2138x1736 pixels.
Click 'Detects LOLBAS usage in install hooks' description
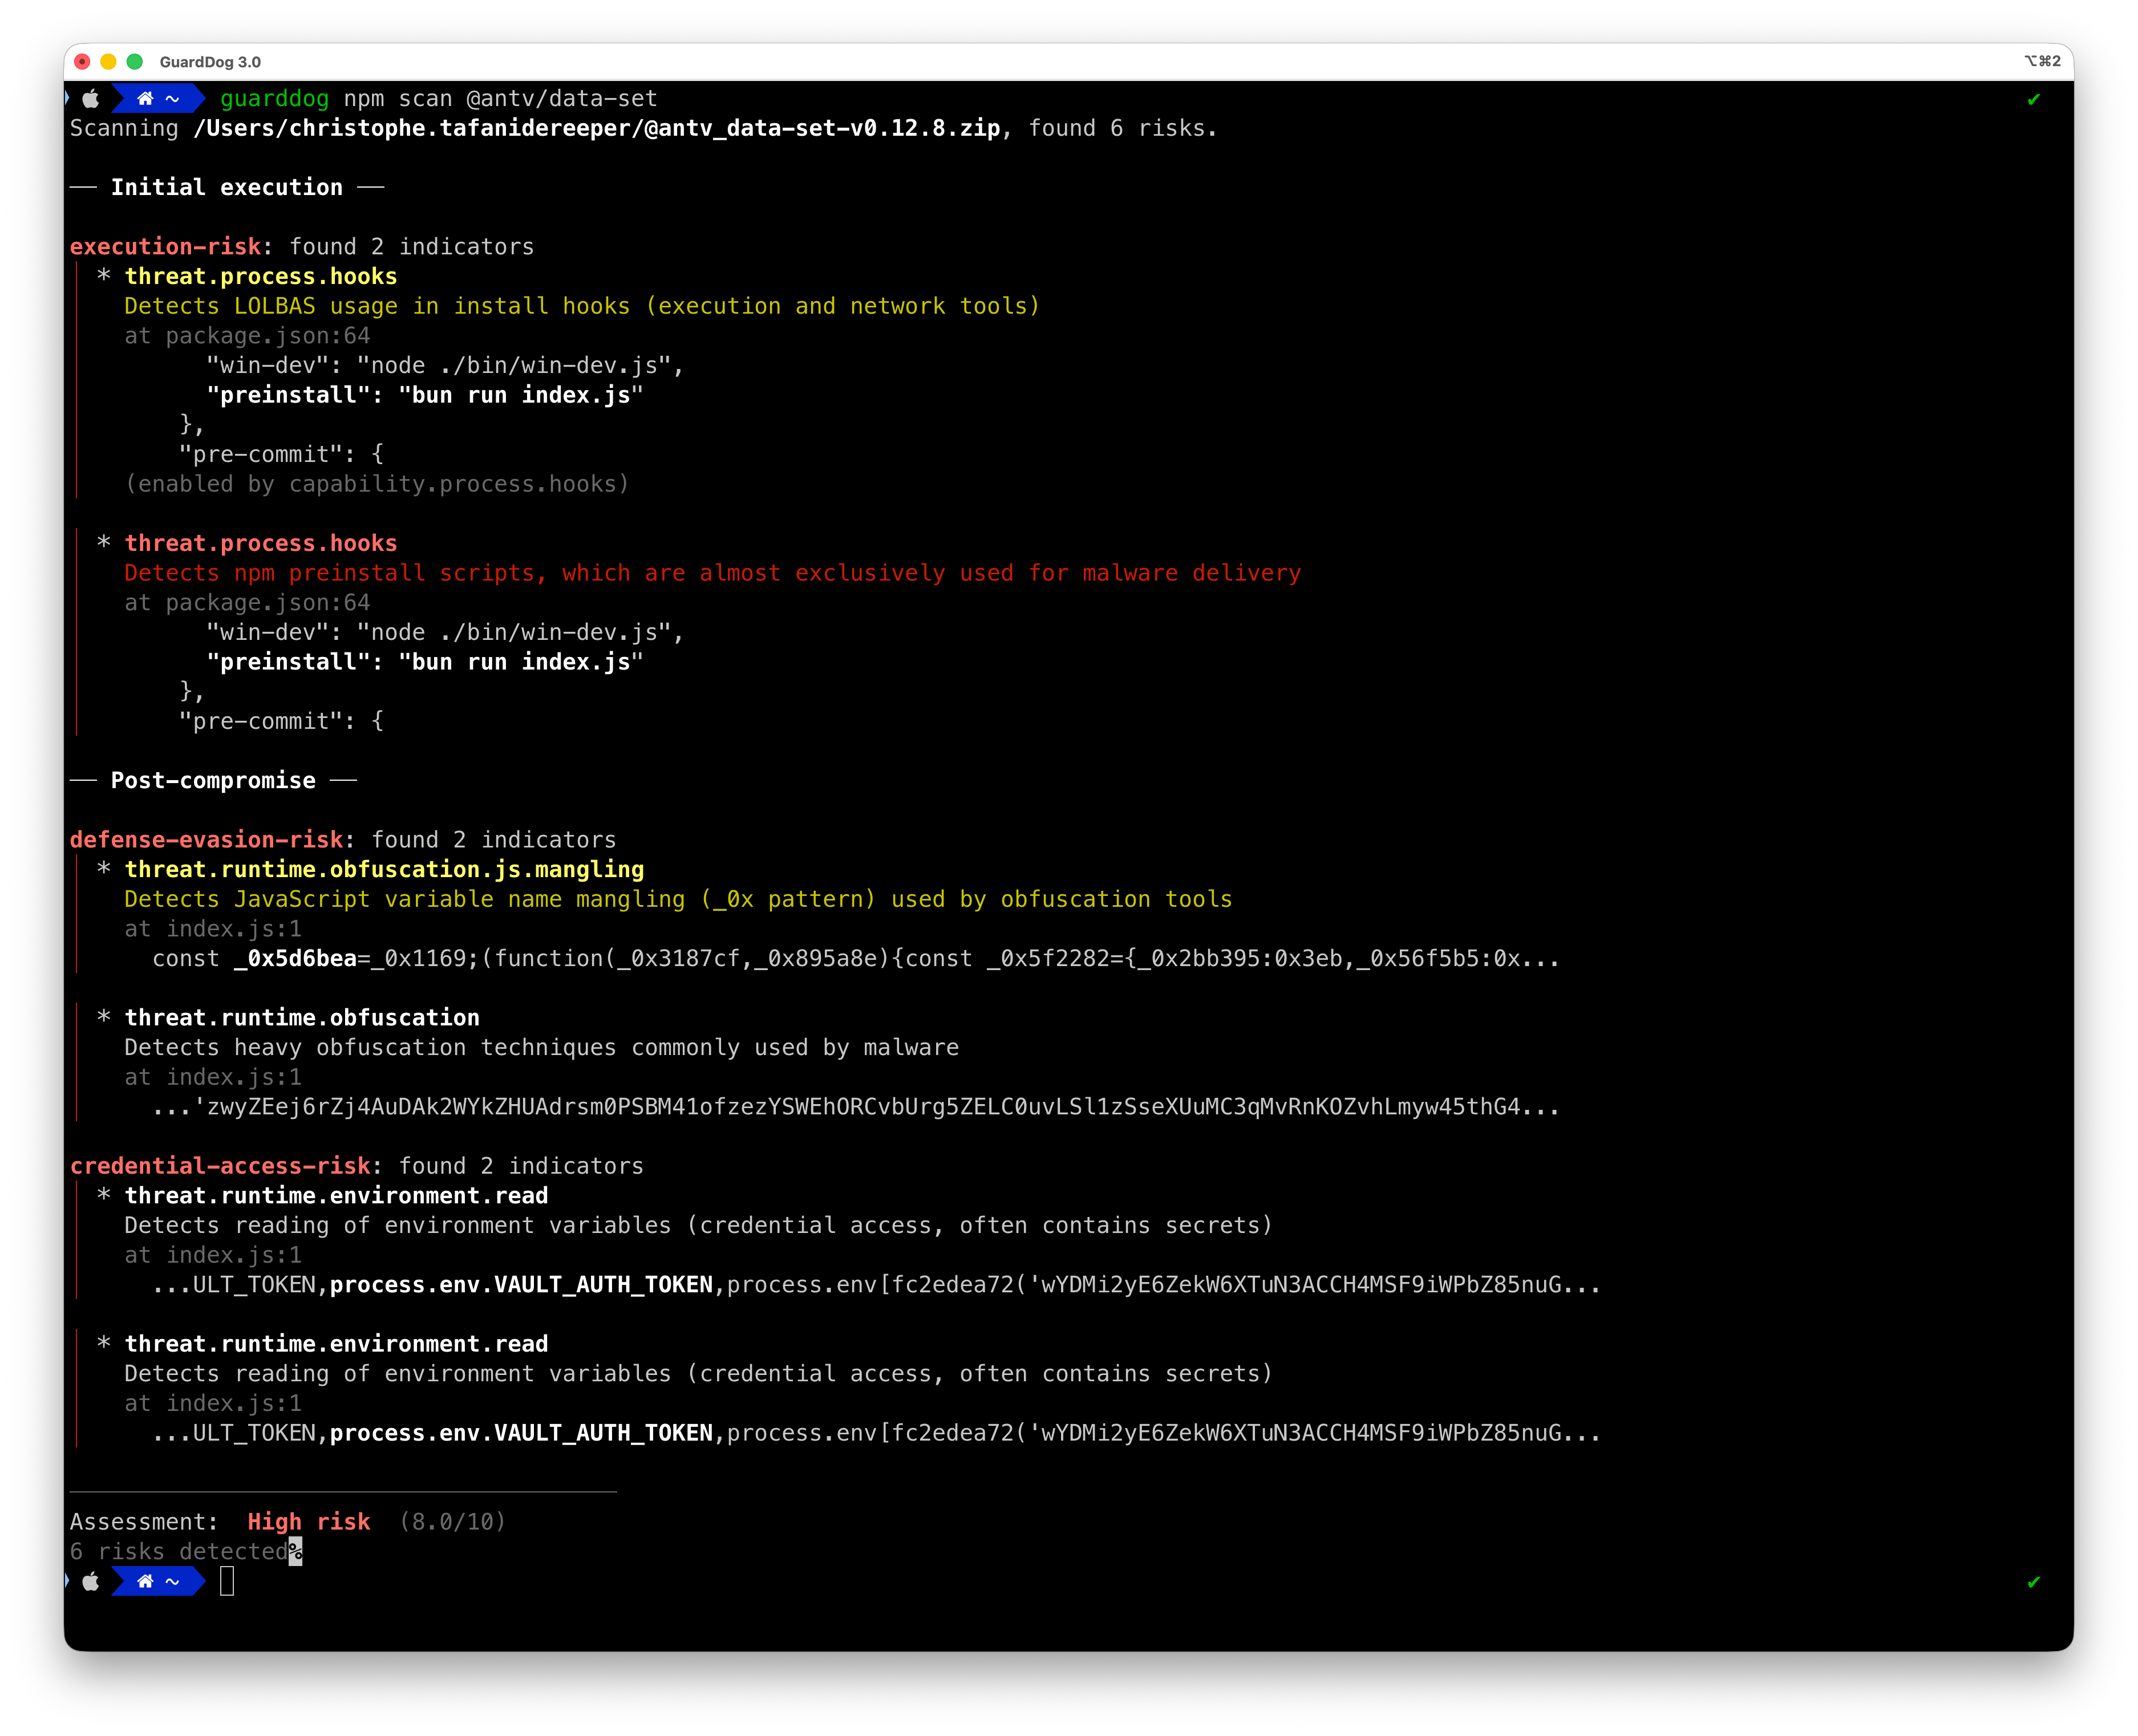pyautogui.click(x=582, y=306)
